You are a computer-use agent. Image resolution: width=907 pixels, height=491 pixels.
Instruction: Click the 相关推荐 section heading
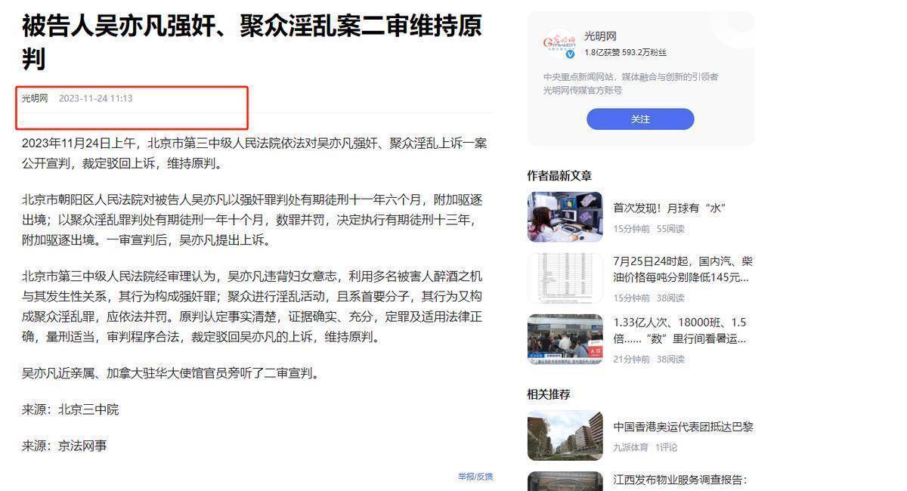[x=549, y=394]
